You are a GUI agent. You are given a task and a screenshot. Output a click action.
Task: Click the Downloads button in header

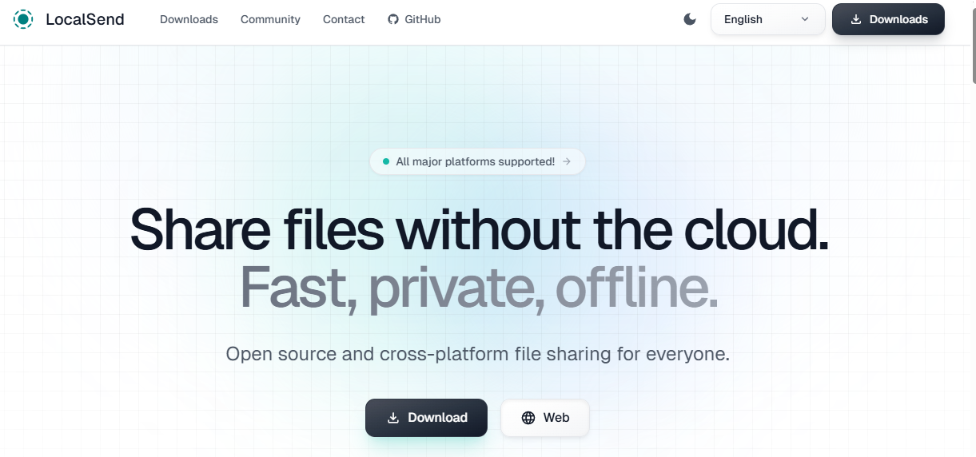[888, 19]
